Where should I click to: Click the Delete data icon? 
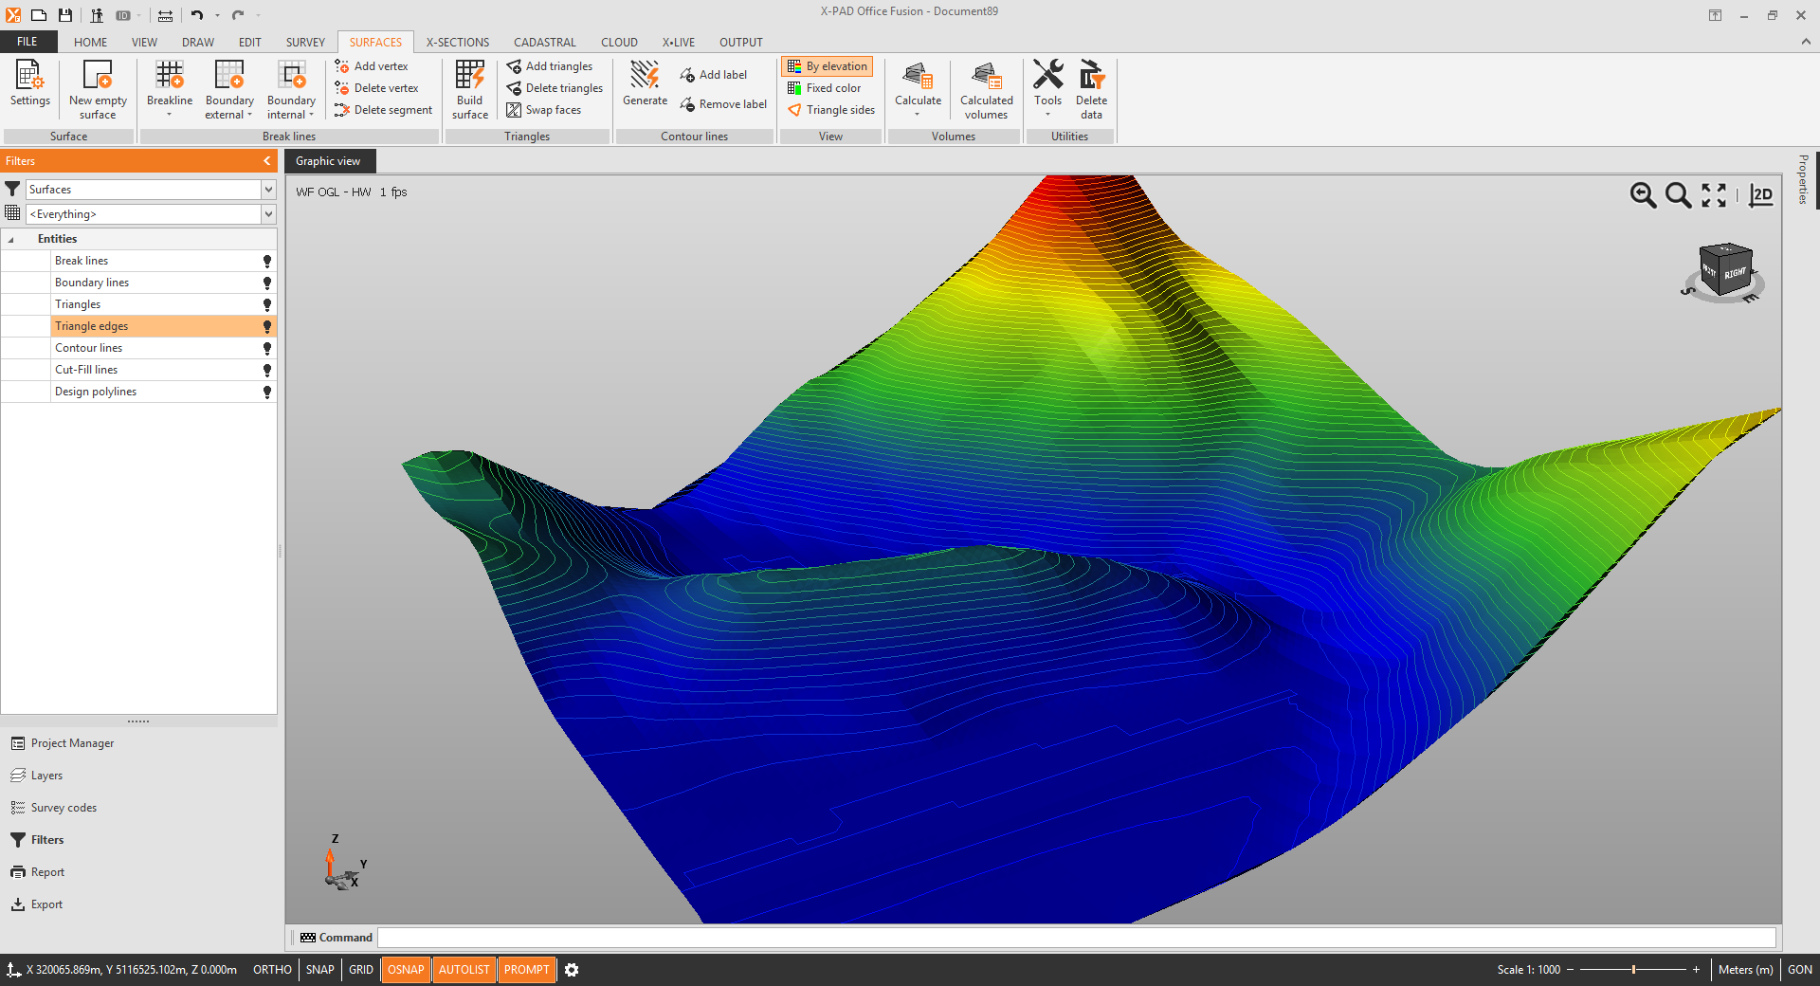coord(1091,76)
